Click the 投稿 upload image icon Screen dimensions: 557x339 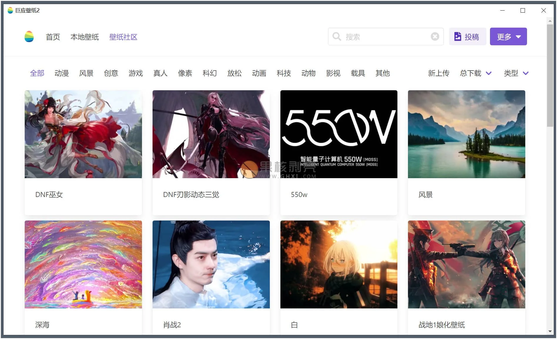[458, 37]
